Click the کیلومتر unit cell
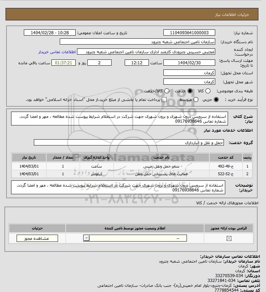 [96, 174]
